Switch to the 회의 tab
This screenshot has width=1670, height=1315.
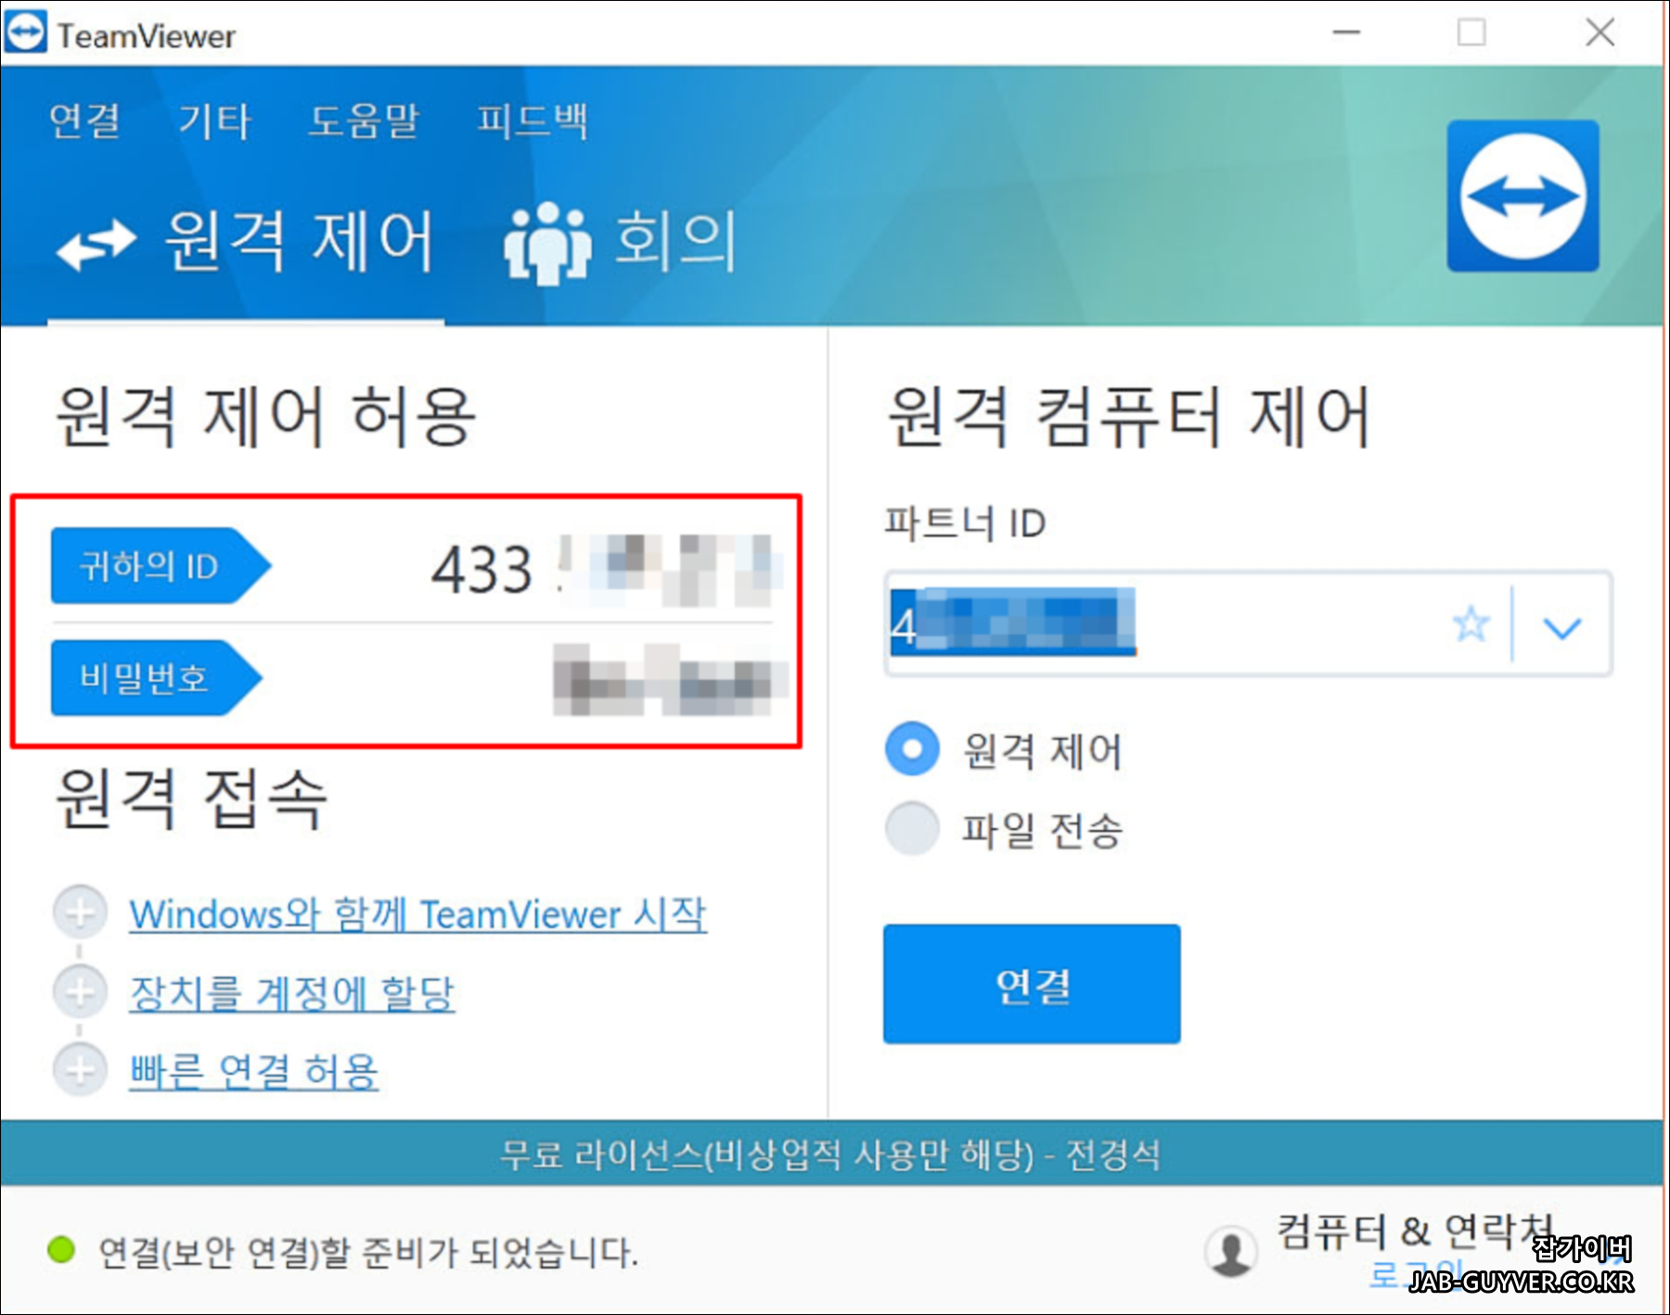point(621,242)
